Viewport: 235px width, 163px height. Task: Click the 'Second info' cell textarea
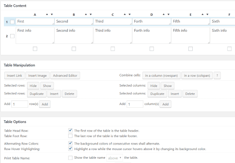(x=74, y=35)
